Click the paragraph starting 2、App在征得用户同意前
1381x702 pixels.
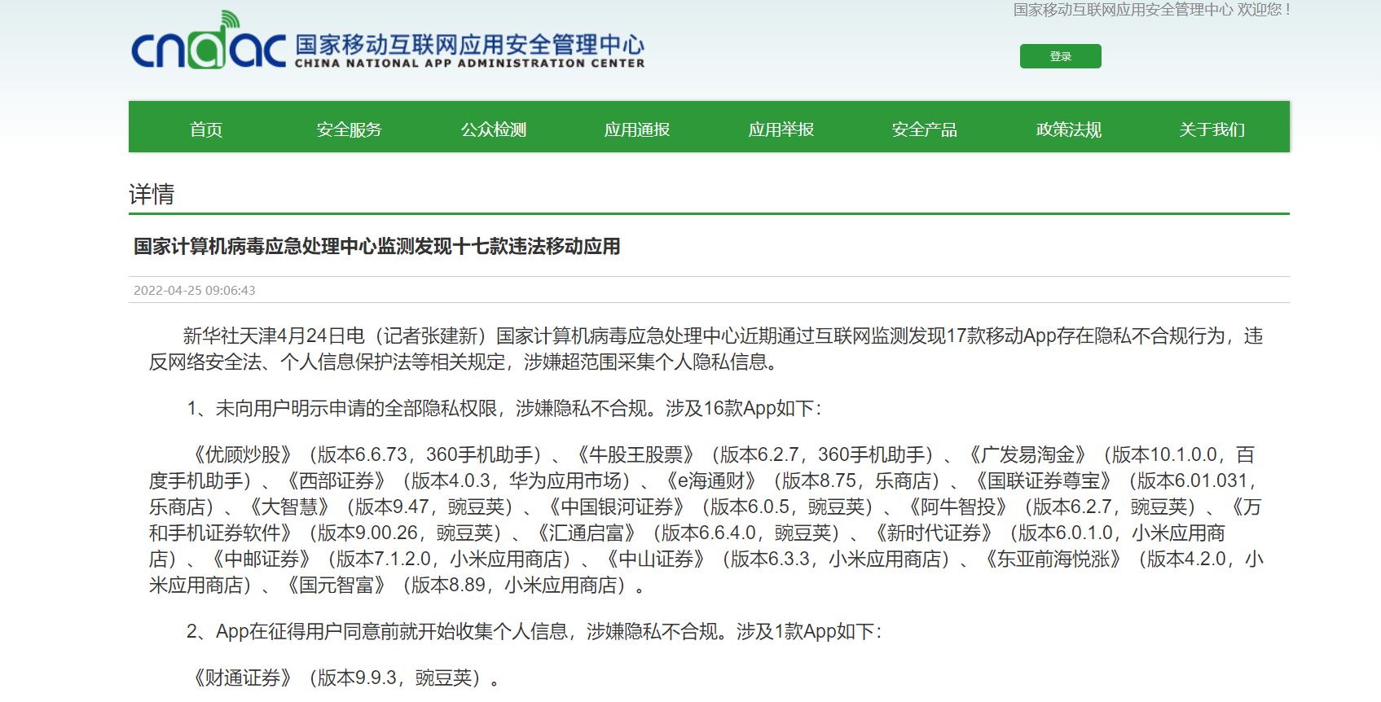[534, 631]
